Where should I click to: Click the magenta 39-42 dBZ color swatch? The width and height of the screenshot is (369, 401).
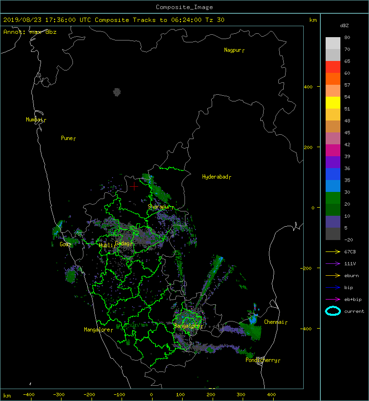(333, 150)
